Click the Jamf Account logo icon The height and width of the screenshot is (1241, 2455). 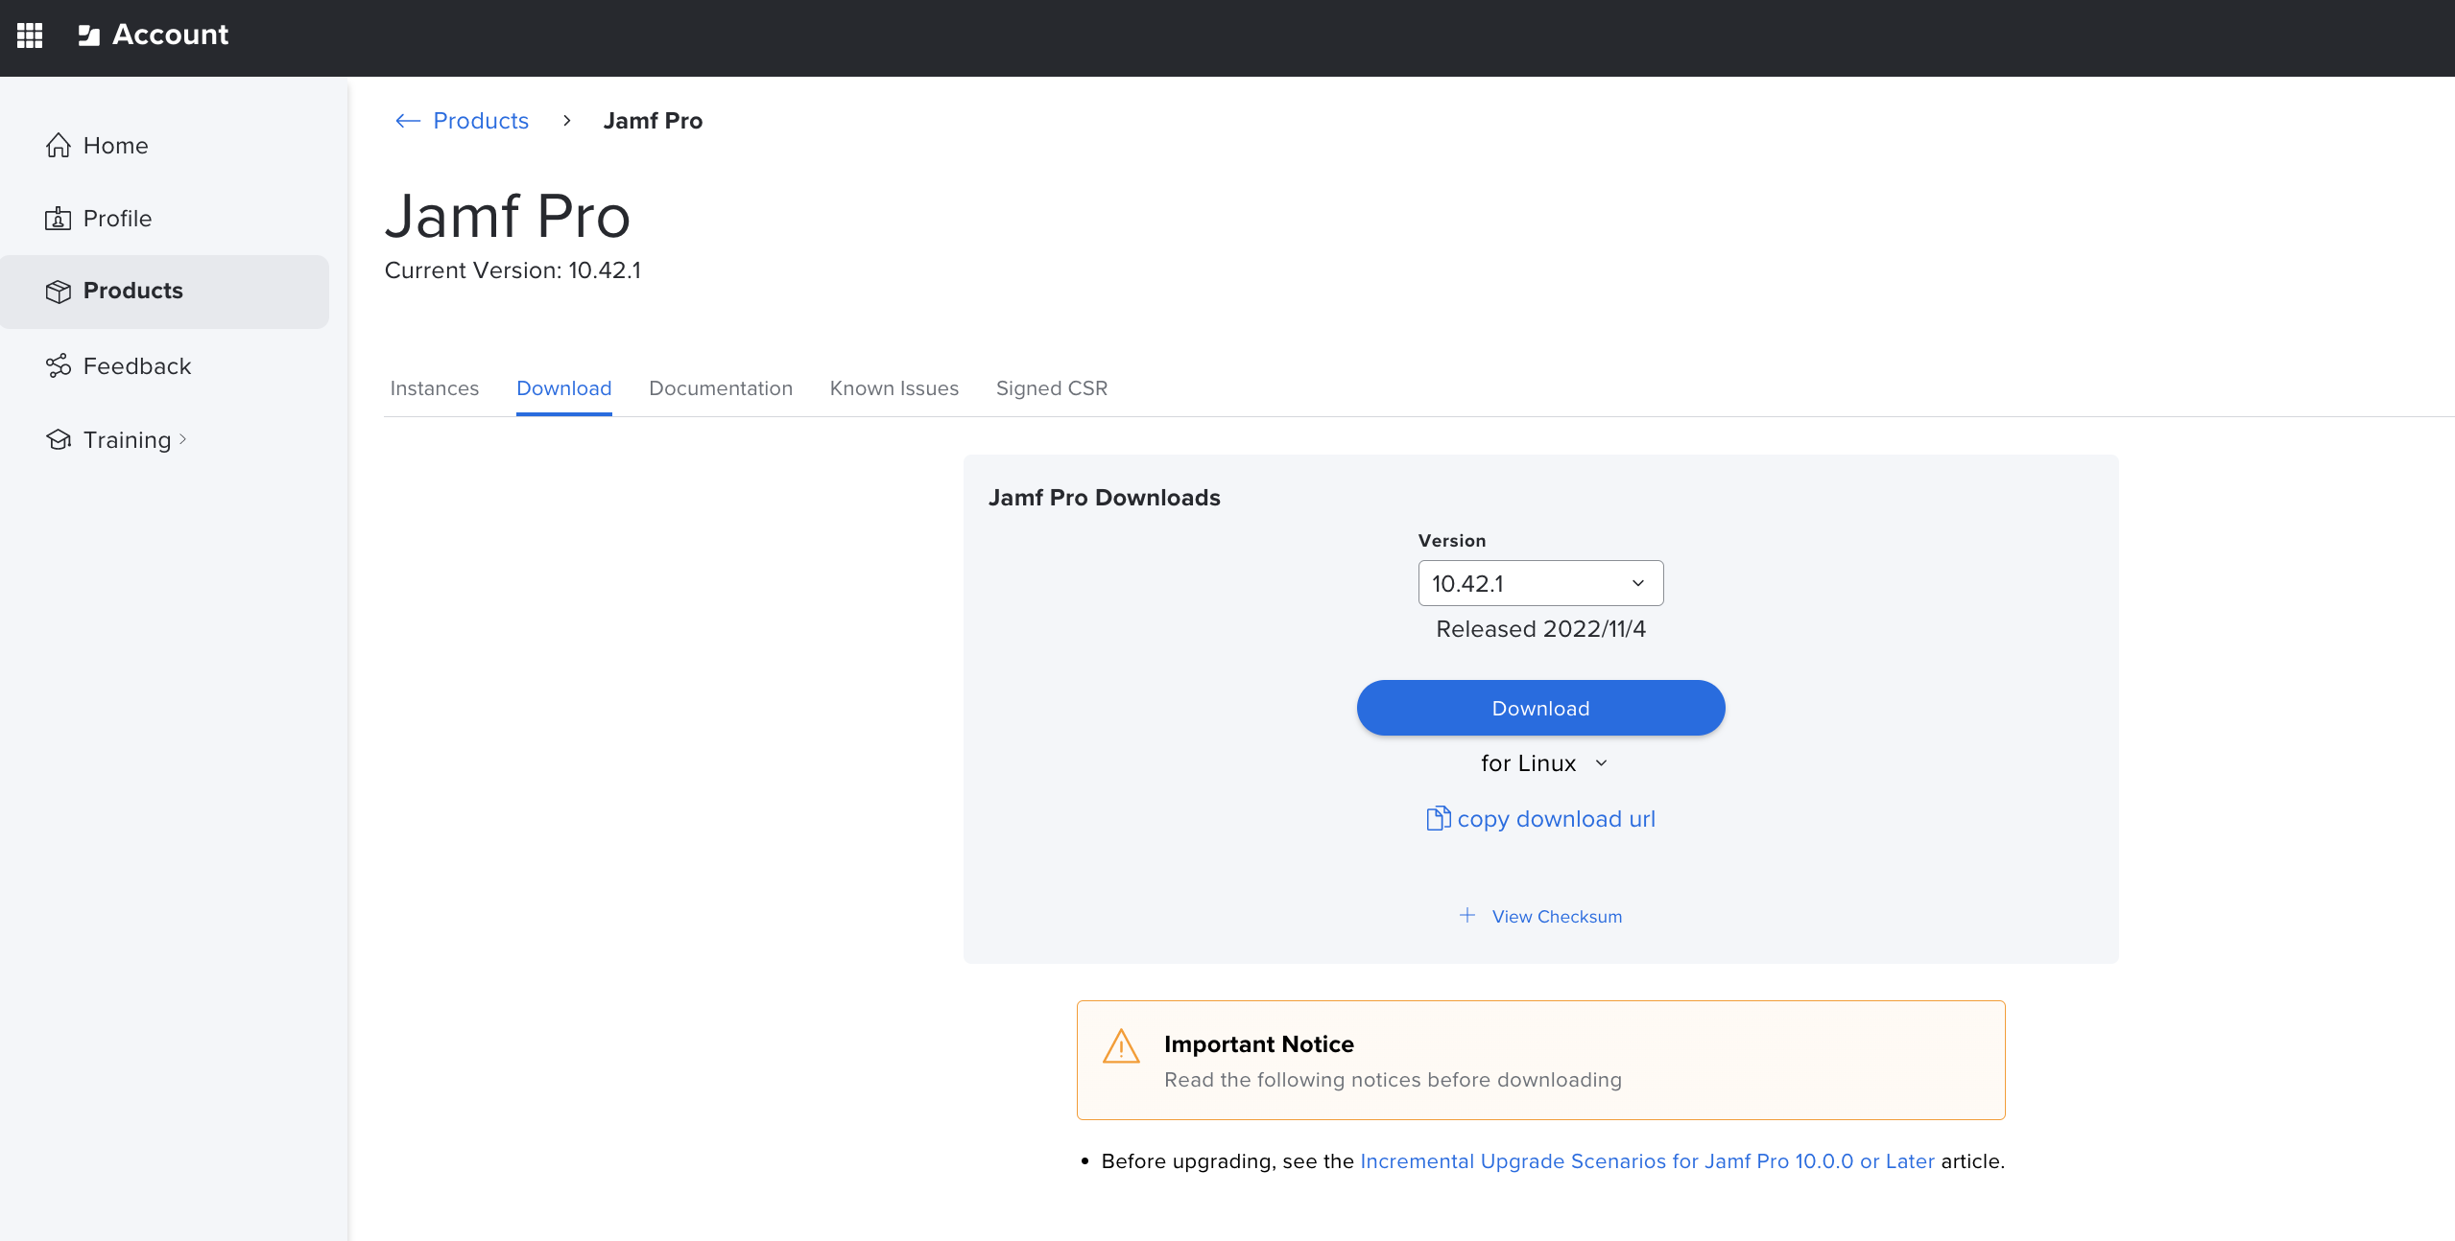pyautogui.click(x=89, y=35)
